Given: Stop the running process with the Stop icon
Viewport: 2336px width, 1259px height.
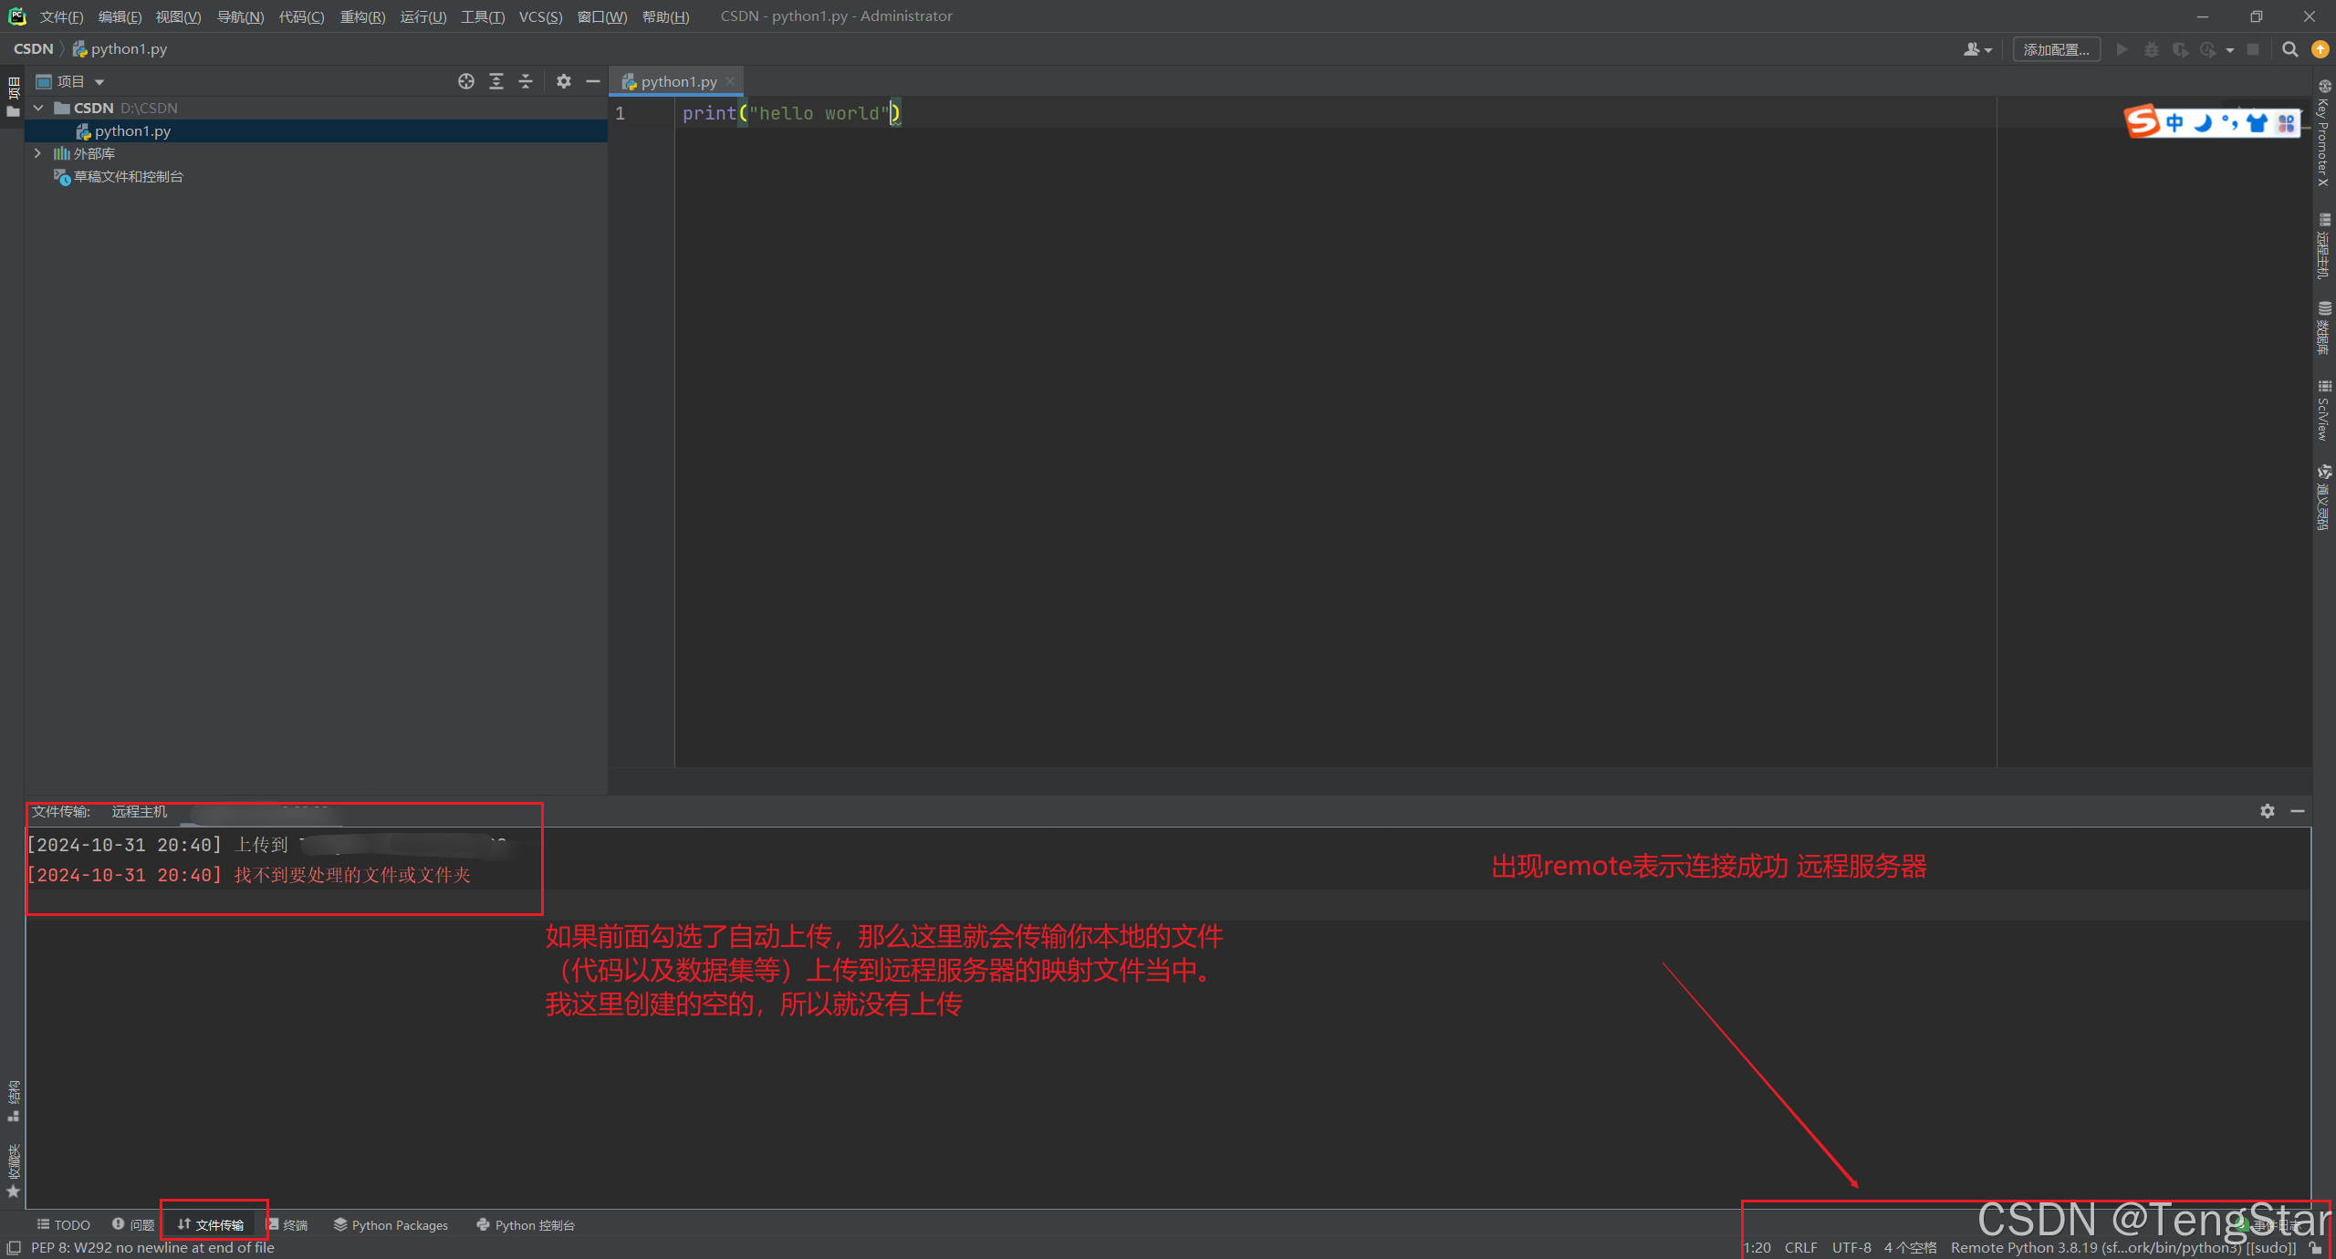Looking at the screenshot, I should click(2253, 50).
